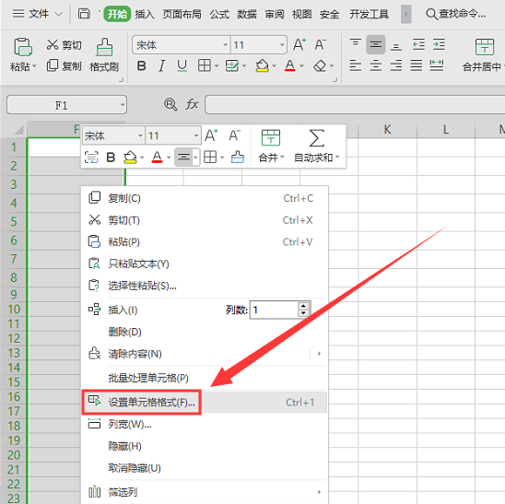Open the ribbon font color dropdown arrow
This screenshot has height=504, width=505.
[301, 66]
